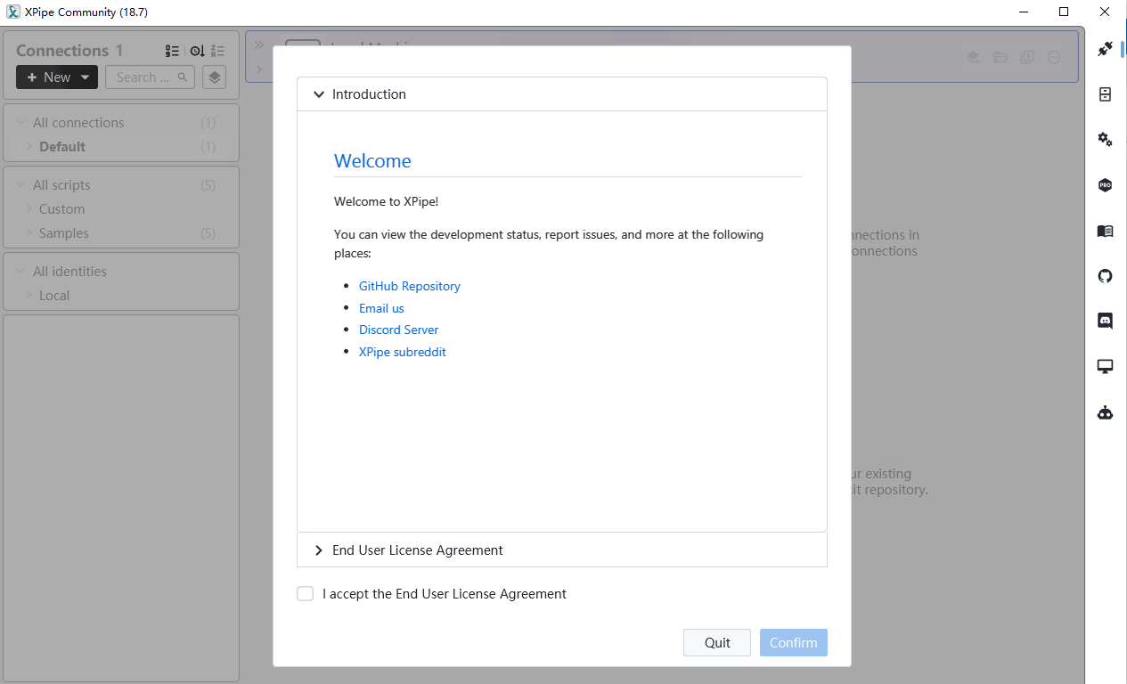Expand the Samples scripts chevron
Image resolution: width=1127 pixels, height=684 pixels.
[x=29, y=233]
